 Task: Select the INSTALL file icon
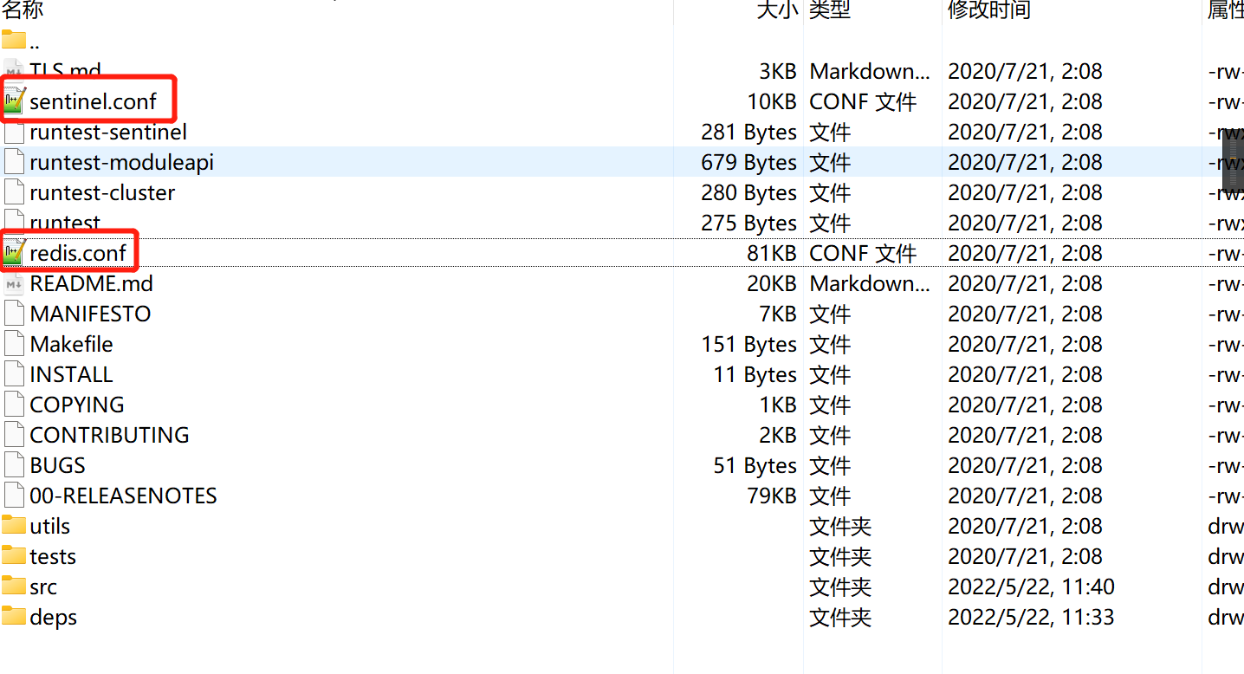(14, 374)
